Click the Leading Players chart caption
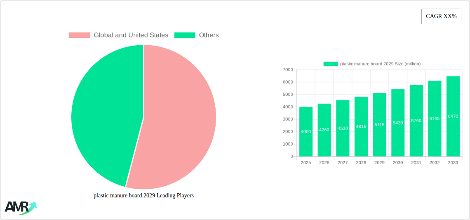Image resolution: width=470 pixels, height=220 pixels. point(143,196)
